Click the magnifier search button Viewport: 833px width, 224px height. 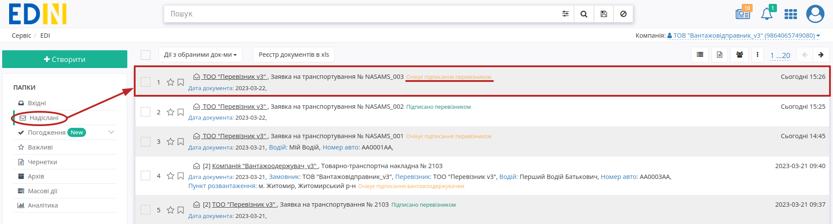click(584, 14)
